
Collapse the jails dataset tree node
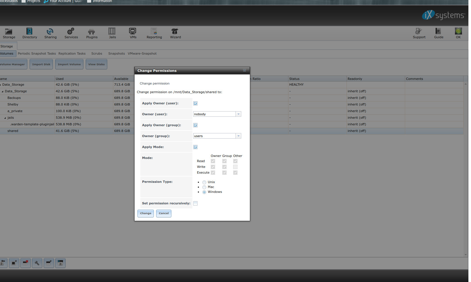[5, 118]
